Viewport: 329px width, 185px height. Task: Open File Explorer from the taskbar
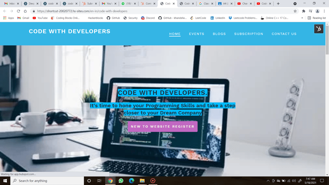[x=142, y=181]
